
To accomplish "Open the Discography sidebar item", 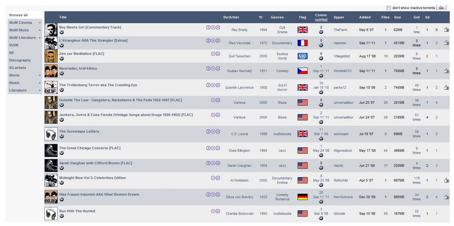I will coord(20,60).
